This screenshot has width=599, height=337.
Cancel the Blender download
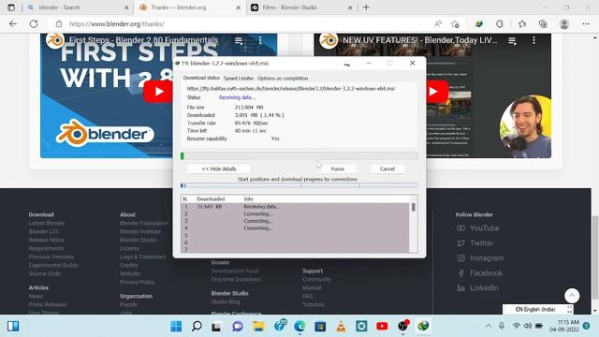pos(387,168)
